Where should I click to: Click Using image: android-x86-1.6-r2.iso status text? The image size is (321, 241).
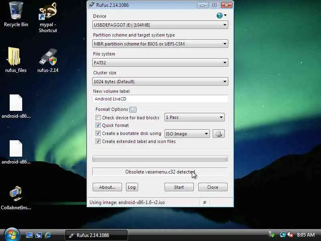(x=127, y=202)
